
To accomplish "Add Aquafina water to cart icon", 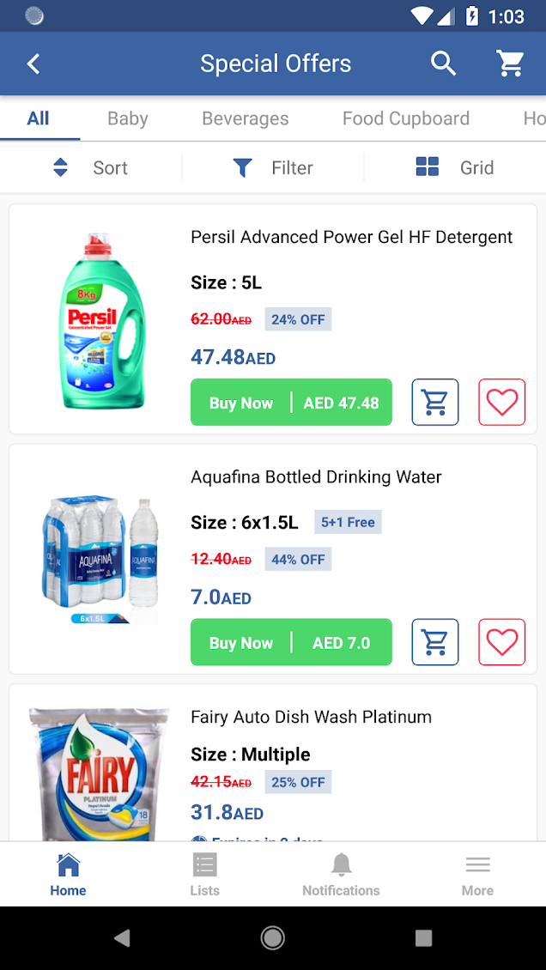I will (x=435, y=642).
